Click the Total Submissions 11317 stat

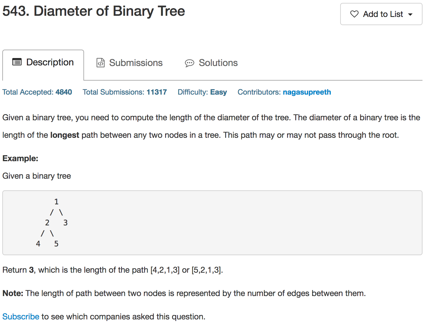coord(125,92)
